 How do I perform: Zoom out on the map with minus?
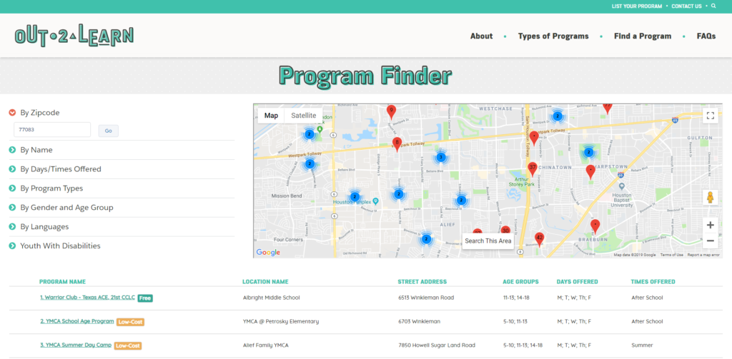pos(710,241)
